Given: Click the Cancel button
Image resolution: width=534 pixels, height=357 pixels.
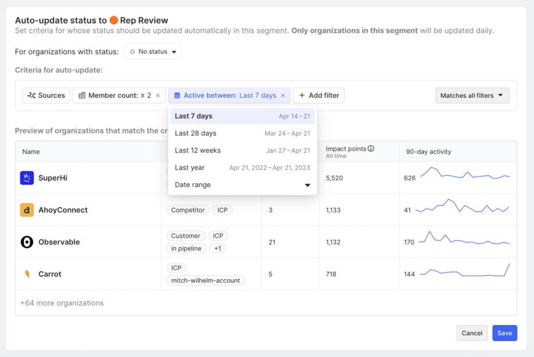Looking at the screenshot, I should point(472,332).
